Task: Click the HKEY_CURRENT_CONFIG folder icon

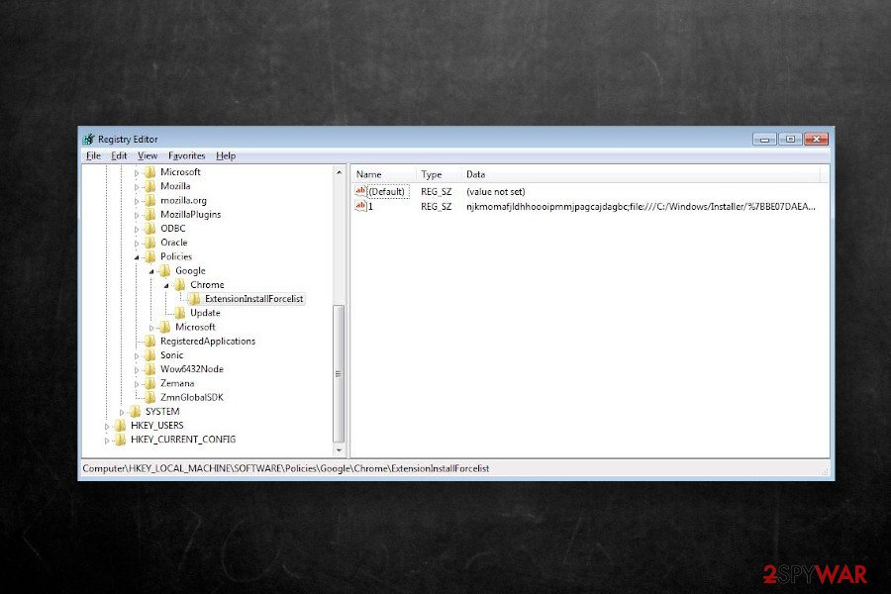Action: (x=121, y=440)
